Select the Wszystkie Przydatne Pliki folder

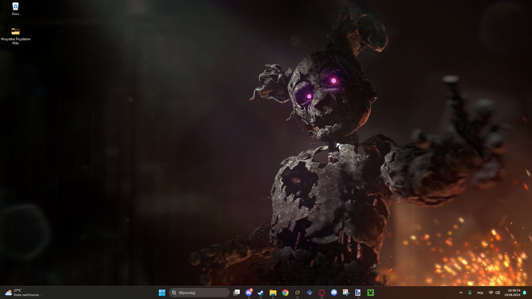(16, 36)
